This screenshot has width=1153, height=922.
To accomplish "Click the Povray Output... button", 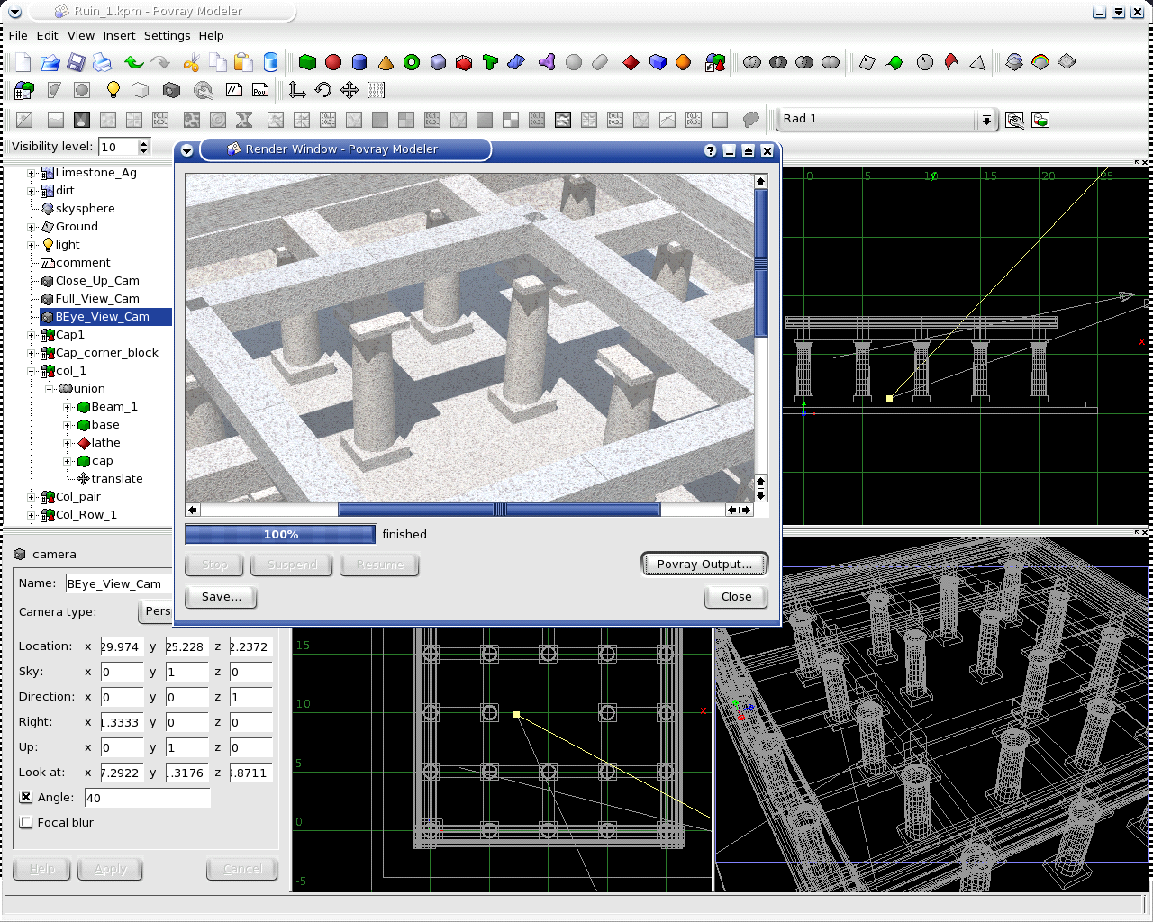I will click(x=704, y=565).
